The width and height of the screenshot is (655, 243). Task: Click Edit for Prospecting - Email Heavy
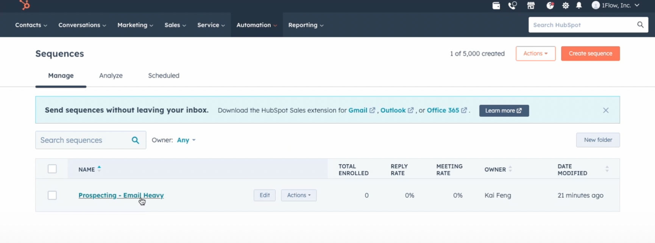pos(265,195)
